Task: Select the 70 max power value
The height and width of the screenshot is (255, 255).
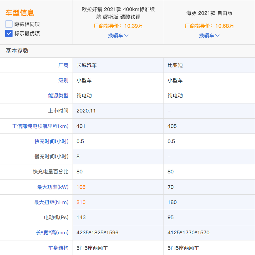Action: 170,187
